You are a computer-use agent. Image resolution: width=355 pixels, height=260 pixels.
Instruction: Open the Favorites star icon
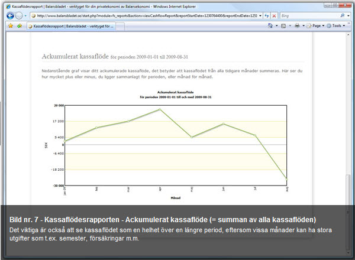point(10,26)
